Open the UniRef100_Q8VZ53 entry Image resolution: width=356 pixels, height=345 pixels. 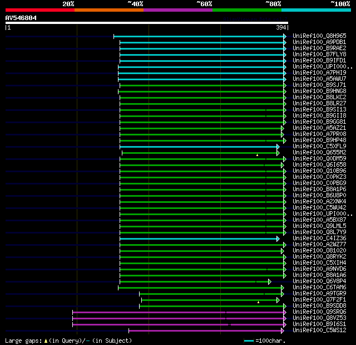click(319, 318)
